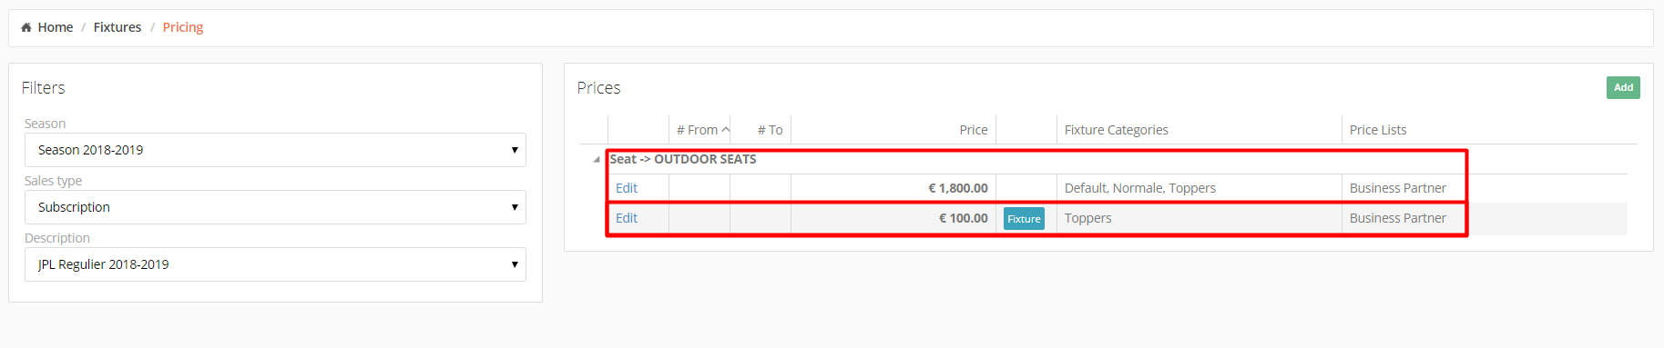Click the Fixture Categories column header

(x=1117, y=130)
